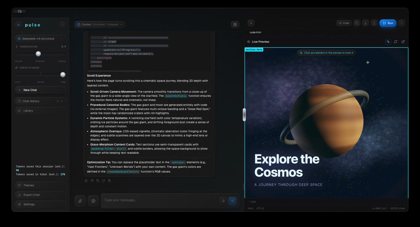
Task: Toggle the side panel layout icon
Action: point(235,24)
